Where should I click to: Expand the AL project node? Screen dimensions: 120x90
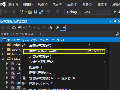click(7, 64)
